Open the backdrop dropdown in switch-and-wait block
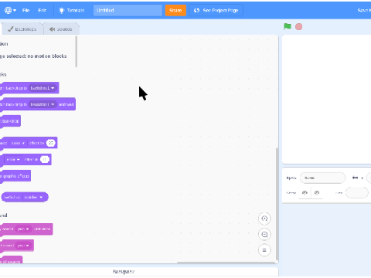This screenshot has height=278, width=371. coord(43,104)
